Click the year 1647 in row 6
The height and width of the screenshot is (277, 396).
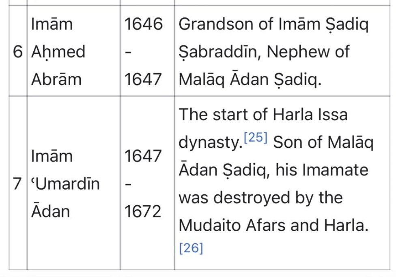click(x=143, y=79)
